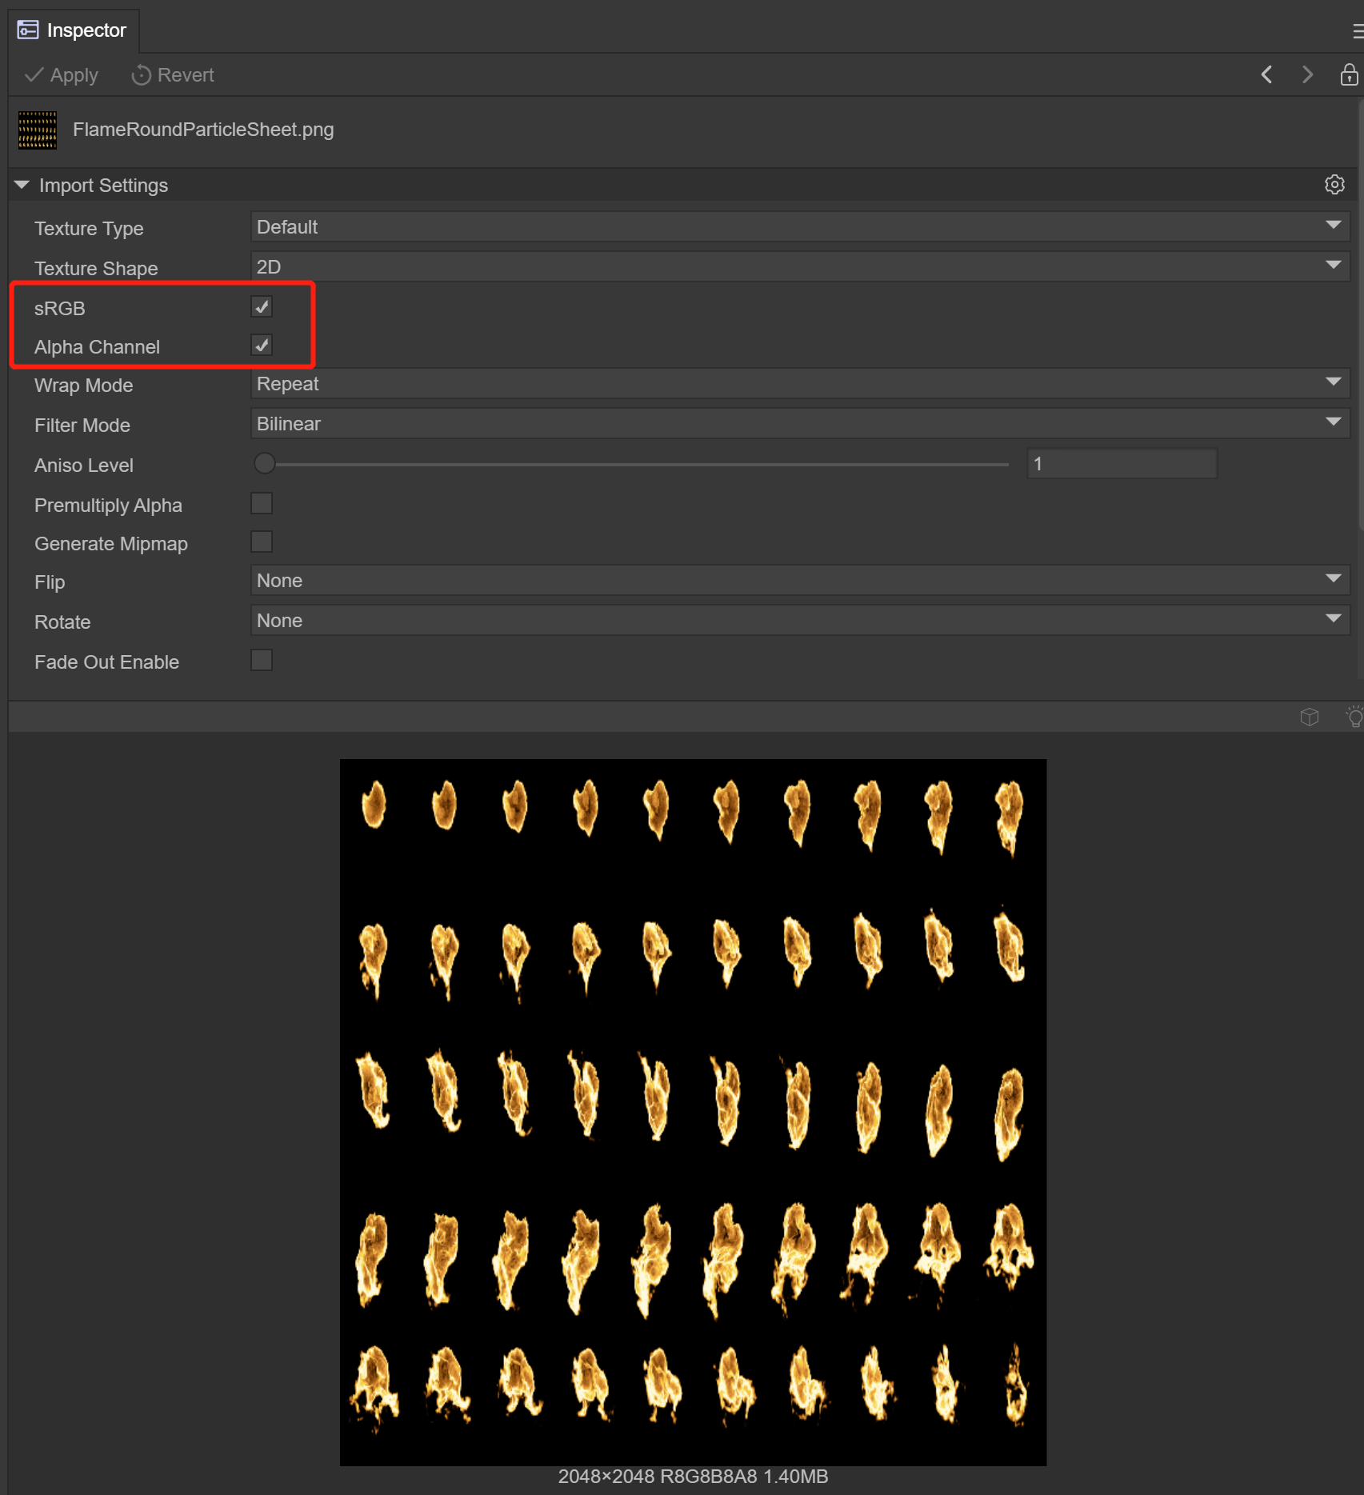Uncheck the sRGB checkbox
This screenshot has height=1495, width=1364.
[262, 307]
